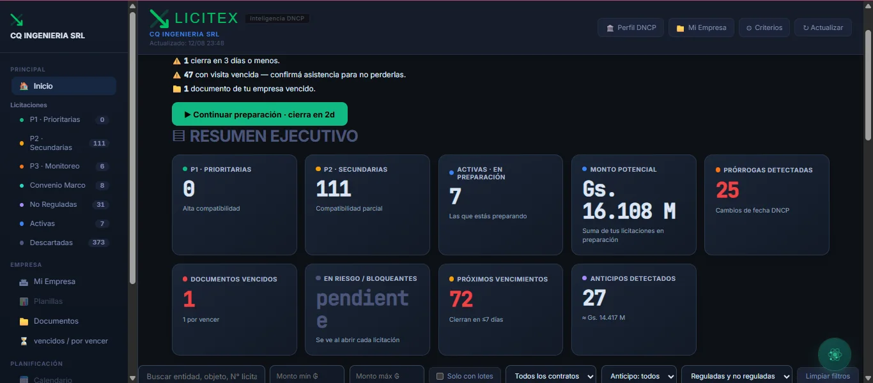Image resolution: width=873 pixels, height=383 pixels.
Task: Click the Monto máx input field
Action: (x=387, y=376)
